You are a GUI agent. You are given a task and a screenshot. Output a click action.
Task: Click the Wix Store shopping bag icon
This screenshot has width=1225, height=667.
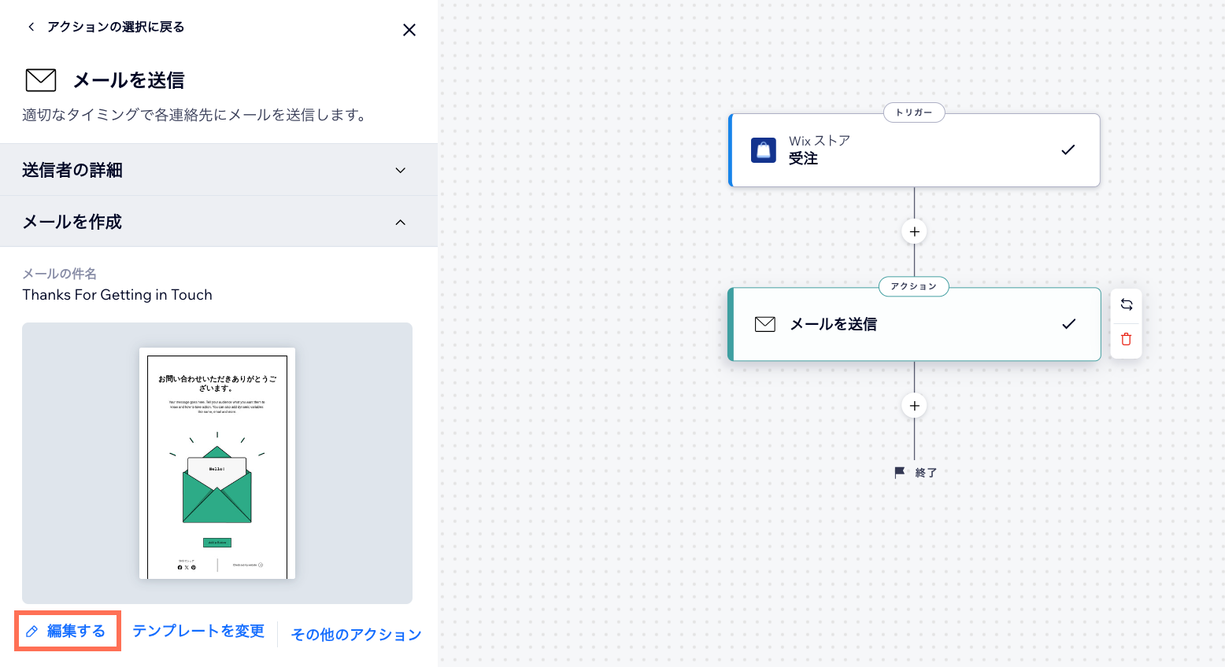[764, 149]
